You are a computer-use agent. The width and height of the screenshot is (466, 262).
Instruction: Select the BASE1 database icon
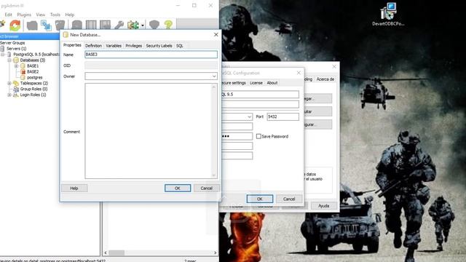tap(23, 66)
